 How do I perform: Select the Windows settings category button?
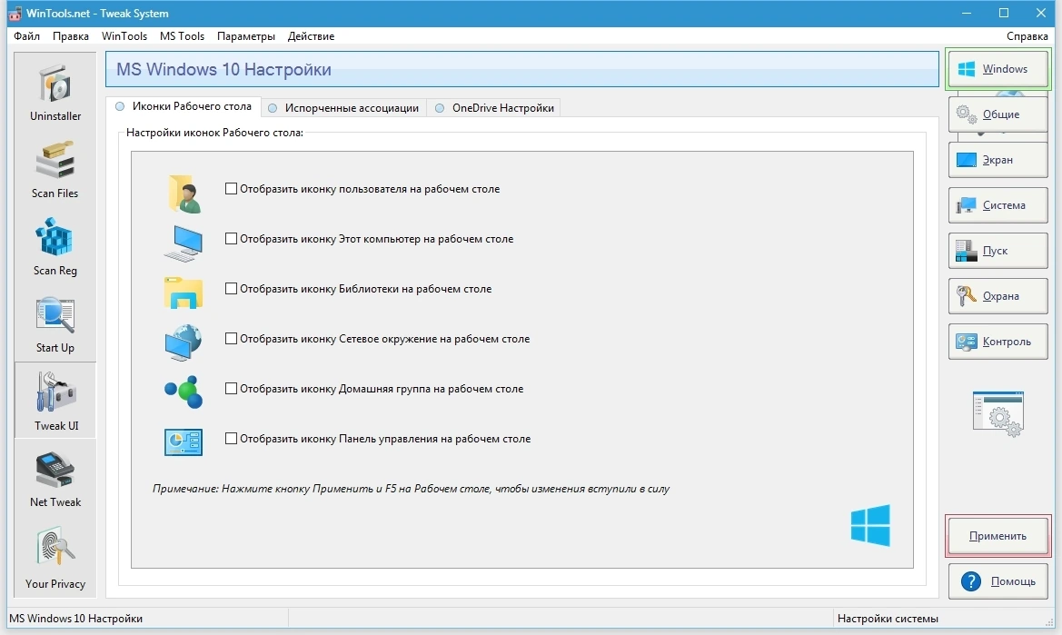pyautogui.click(x=997, y=69)
